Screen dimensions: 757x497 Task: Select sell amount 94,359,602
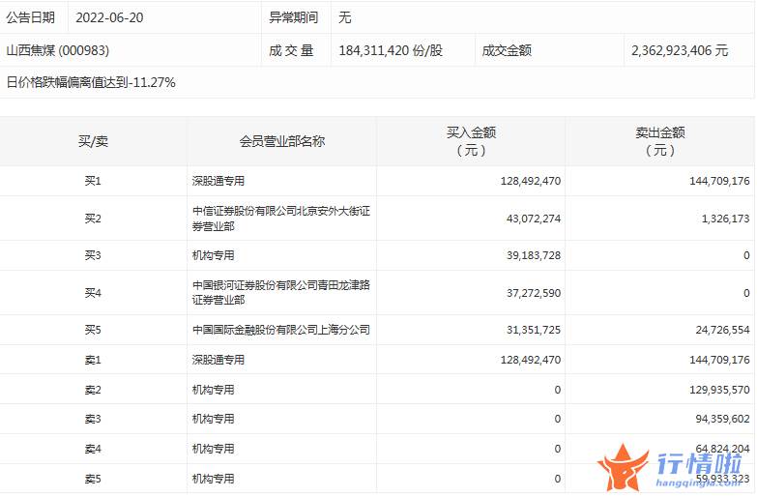point(723,420)
